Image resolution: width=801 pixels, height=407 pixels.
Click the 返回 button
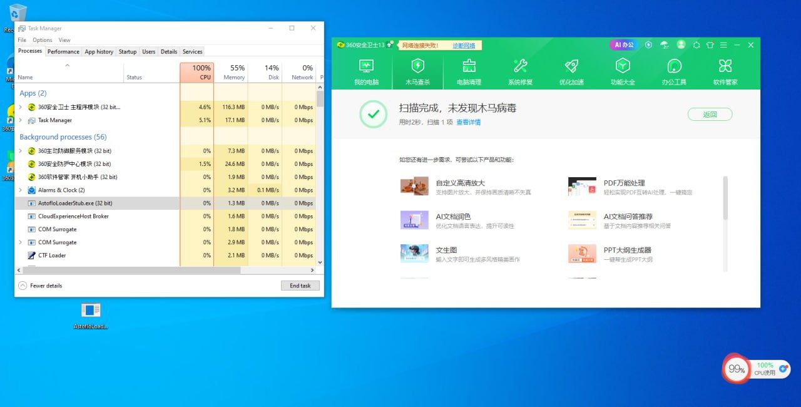pyautogui.click(x=710, y=114)
